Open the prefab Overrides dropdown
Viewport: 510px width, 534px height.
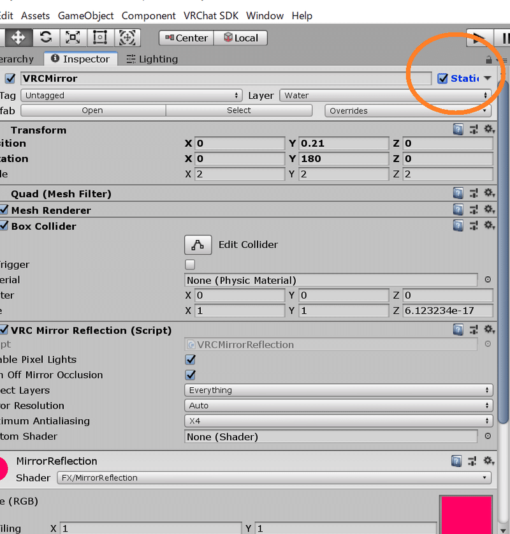click(408, 110)
